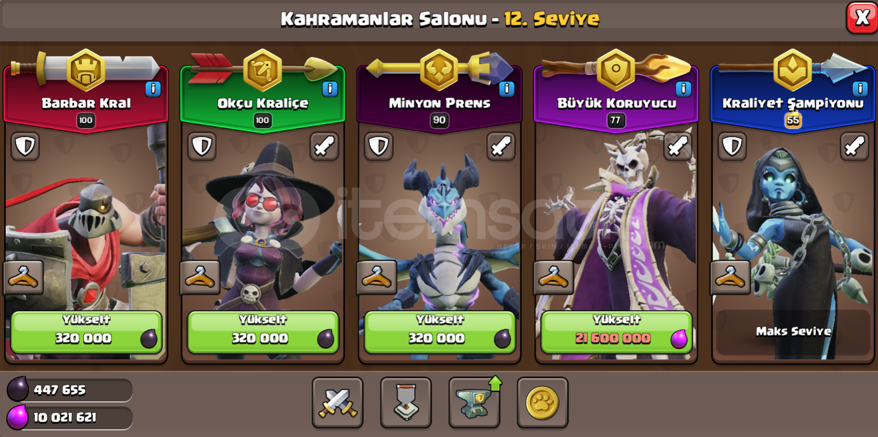This screenshot has height=437, width=878.
Task: Open Barbar Kral skin hanger icon
Action: tap(23, 278)
